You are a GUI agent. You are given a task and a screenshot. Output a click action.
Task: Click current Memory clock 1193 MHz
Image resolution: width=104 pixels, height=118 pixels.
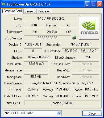click(62, 89)
